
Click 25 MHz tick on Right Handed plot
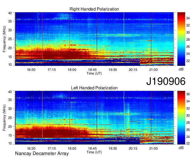pyautogui.click(x=10, y=39)
